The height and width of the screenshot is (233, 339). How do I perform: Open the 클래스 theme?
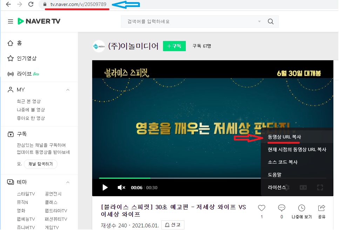point(51,203)
